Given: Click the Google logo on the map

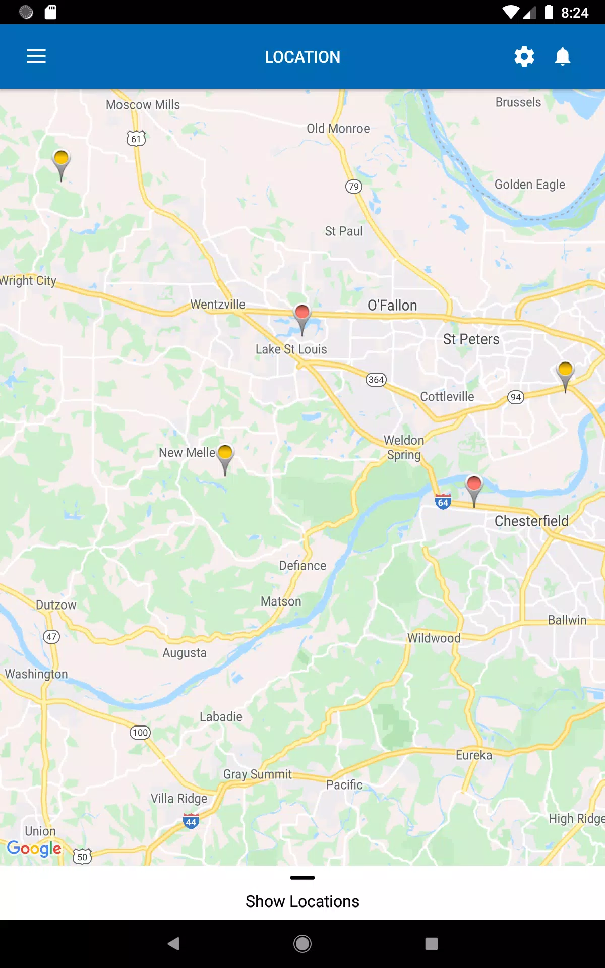Looking at the screenshot, I should [34, 849].
